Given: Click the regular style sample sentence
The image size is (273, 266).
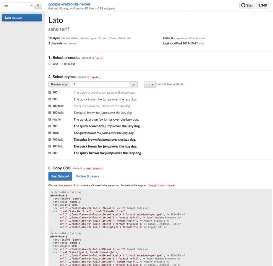Looking at the screenshot, I should [x=106, y=119].
